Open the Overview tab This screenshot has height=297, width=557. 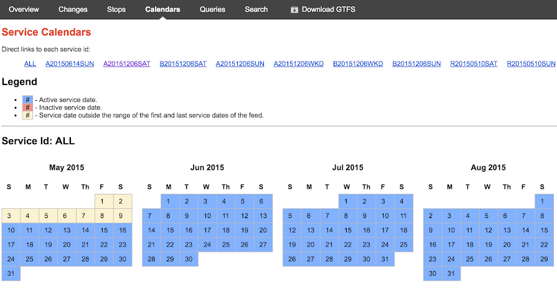(x=24, y=9)
